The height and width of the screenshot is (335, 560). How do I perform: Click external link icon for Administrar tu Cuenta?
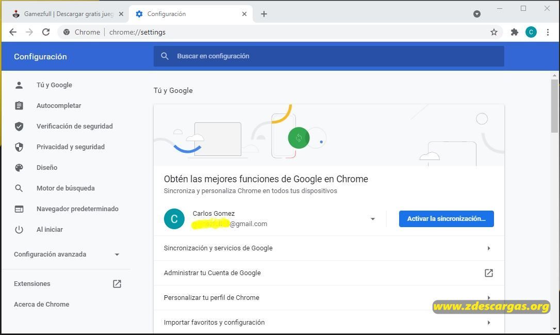pos(488,273)
